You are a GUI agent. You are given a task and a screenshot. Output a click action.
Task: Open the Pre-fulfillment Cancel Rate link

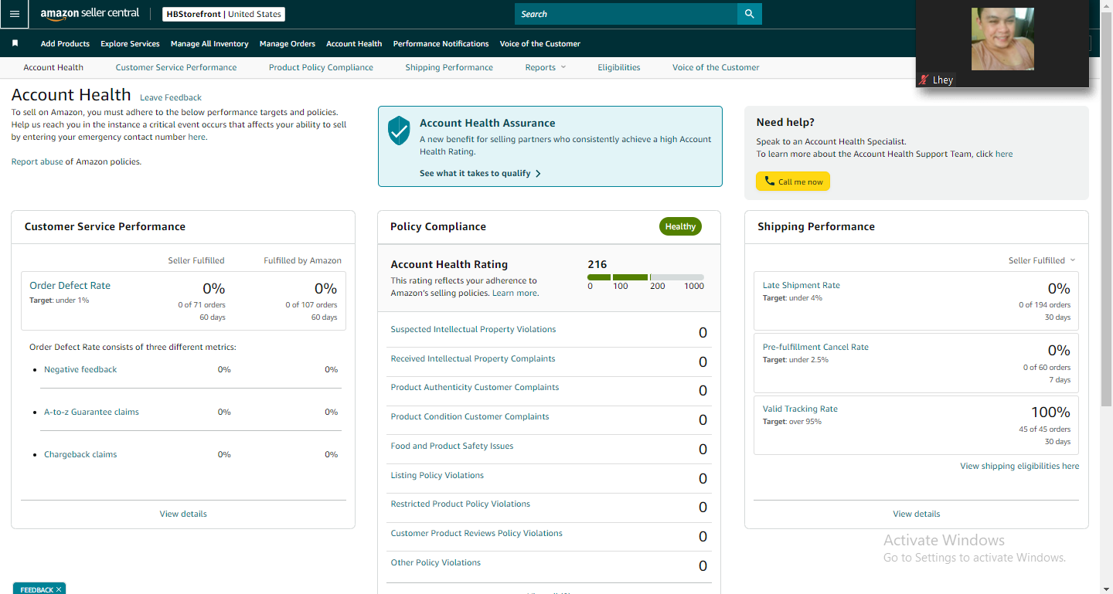pos(815,347)
